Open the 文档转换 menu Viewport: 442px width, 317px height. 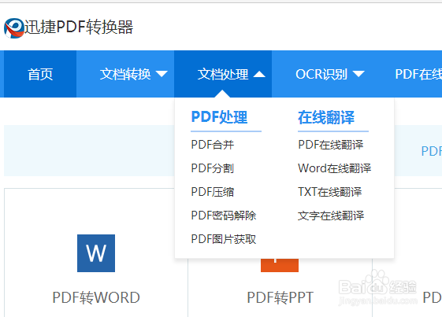coord(125,74)
